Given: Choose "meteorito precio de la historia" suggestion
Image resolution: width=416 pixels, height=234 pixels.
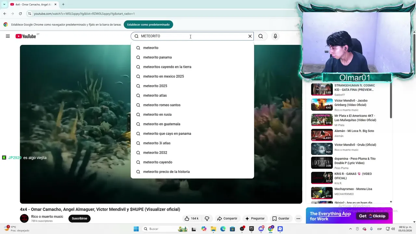Looking at the screenshot, I should [x=192, y=172].
